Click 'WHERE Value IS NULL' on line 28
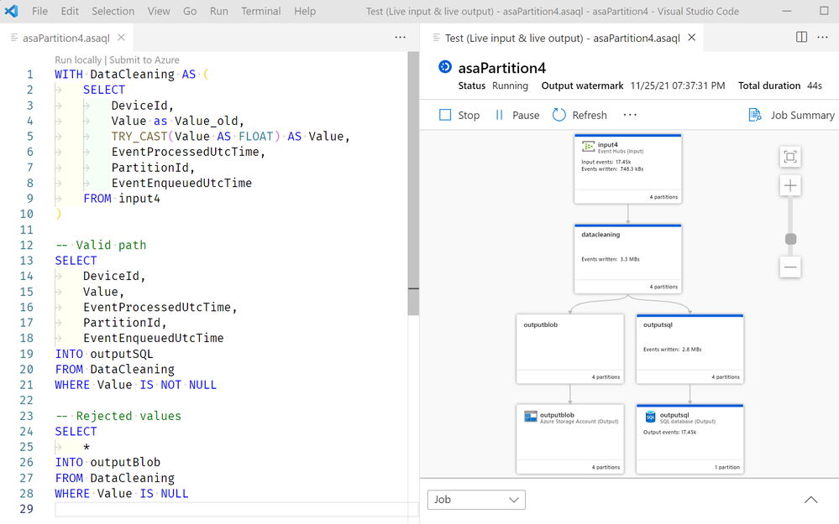Viewport: 839px width, 524px height. coord(122,493)
